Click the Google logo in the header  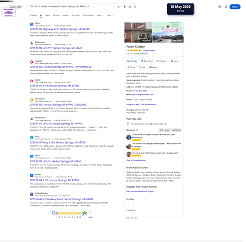click(15, 6)
